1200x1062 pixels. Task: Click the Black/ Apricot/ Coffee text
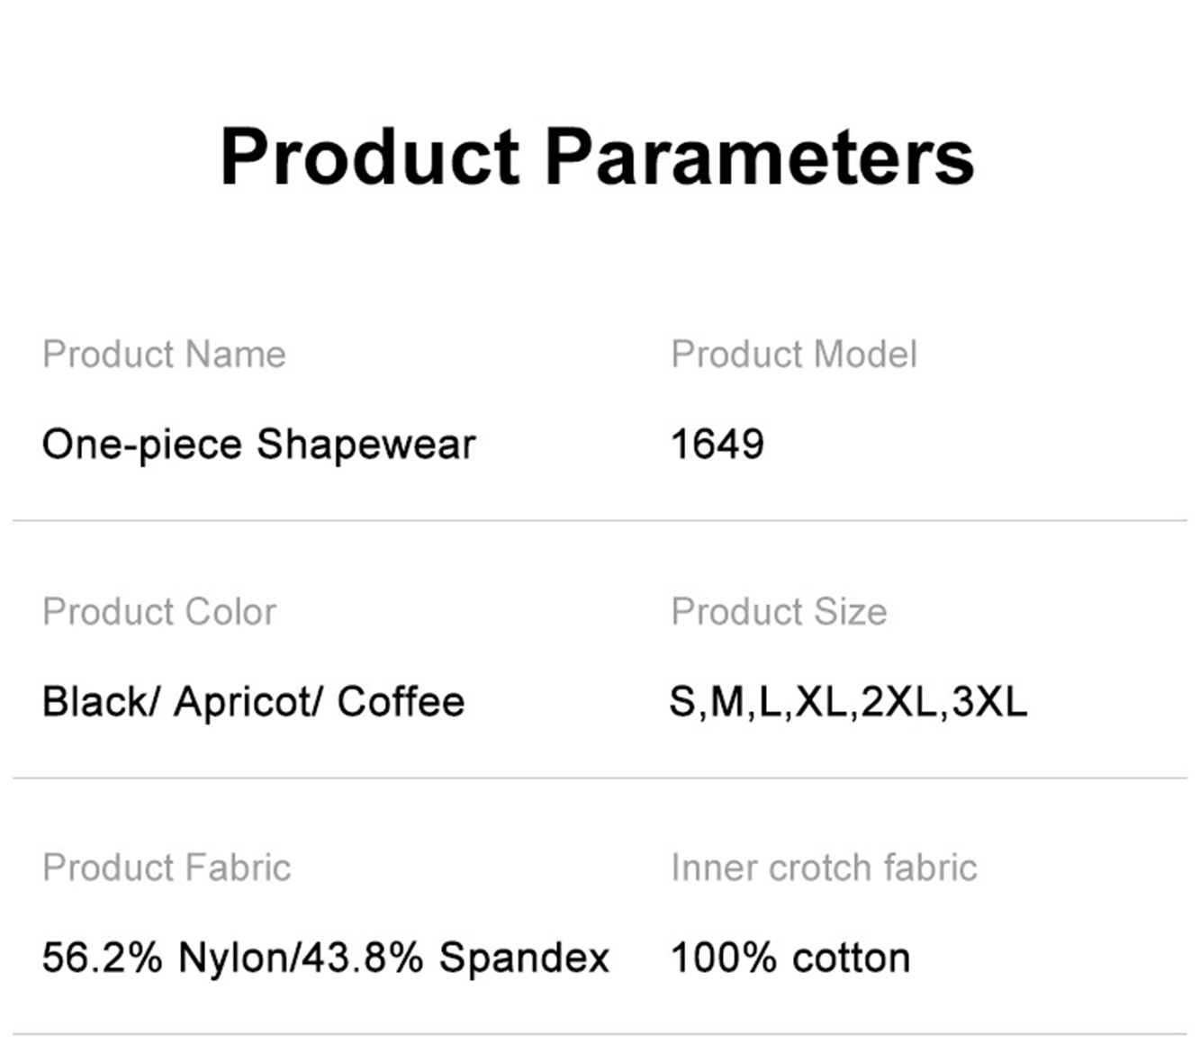tap(253, 702)
